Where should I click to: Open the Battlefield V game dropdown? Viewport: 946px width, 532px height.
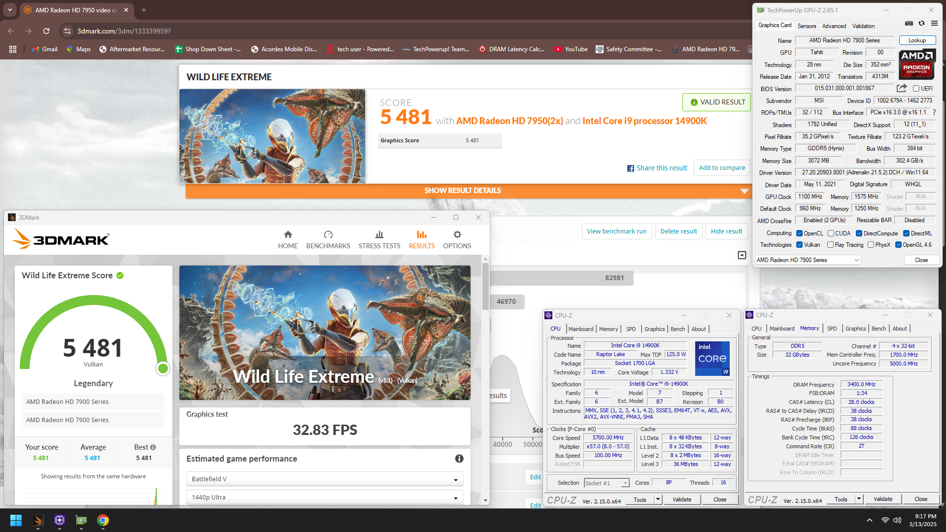[325, 479]
